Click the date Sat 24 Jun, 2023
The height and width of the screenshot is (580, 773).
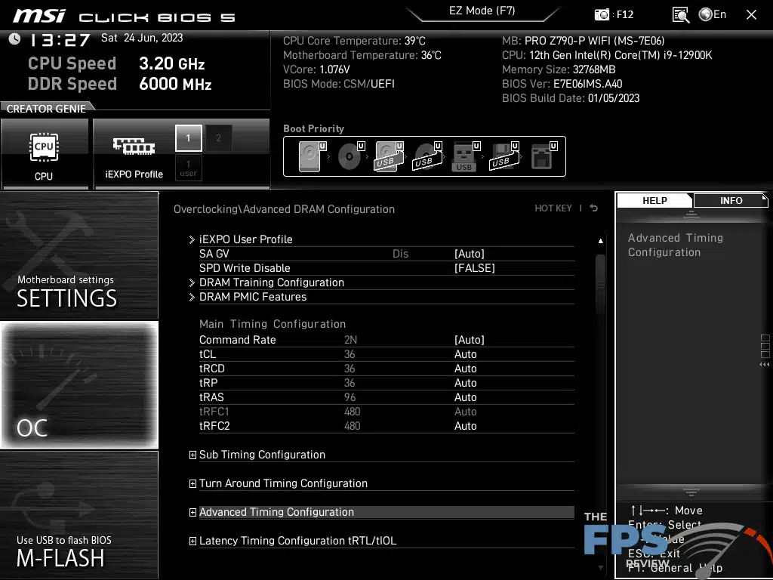pyautogui.click(x=142, y=38)
